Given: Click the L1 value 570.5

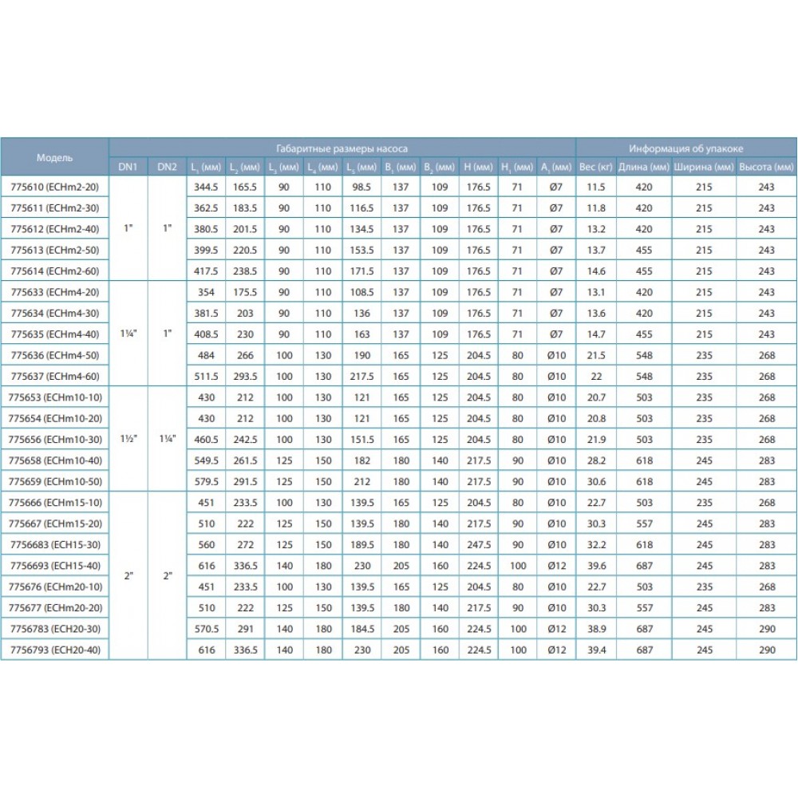Looking at the screenshot, I should 206,629.
